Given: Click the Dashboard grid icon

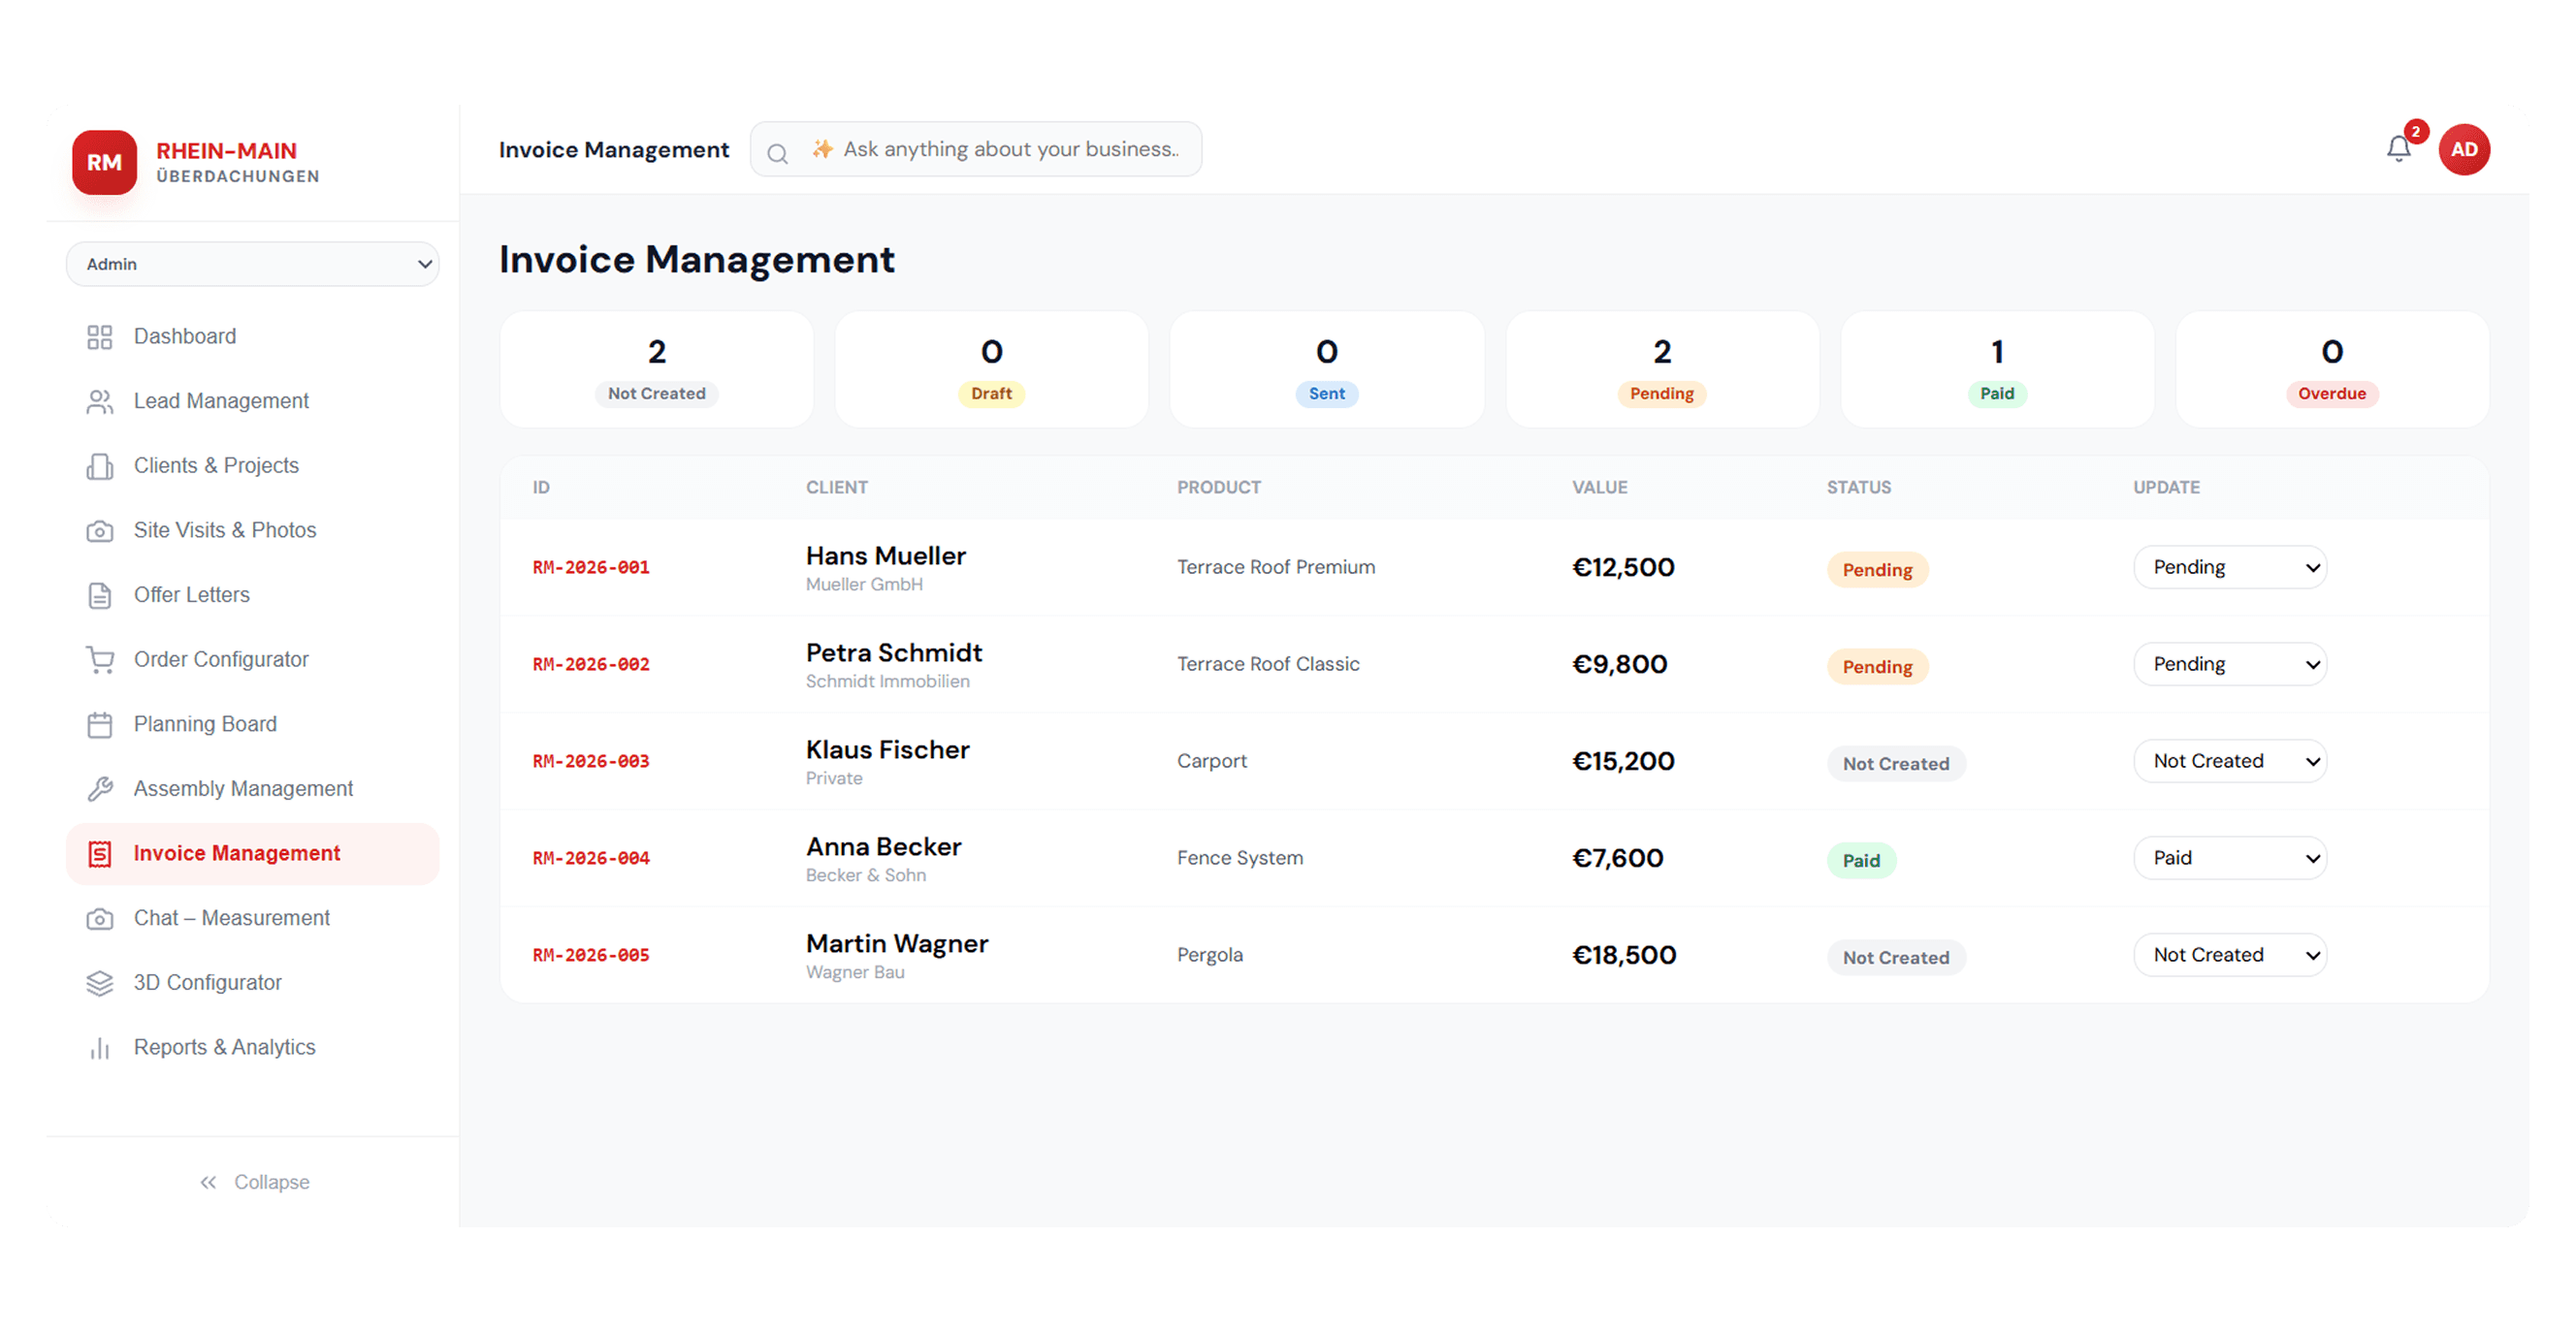Looking at the screenshot, I should tap(99, 336).
